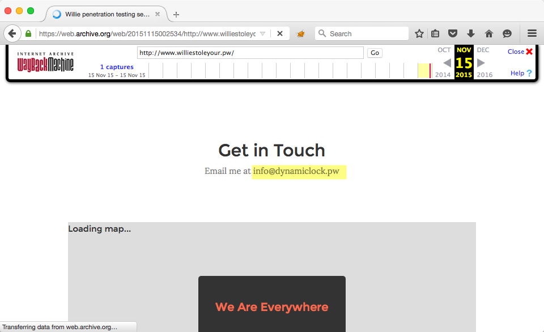Click the browser back arrow button
Screen dimensions: 544x332
[12, 33]
